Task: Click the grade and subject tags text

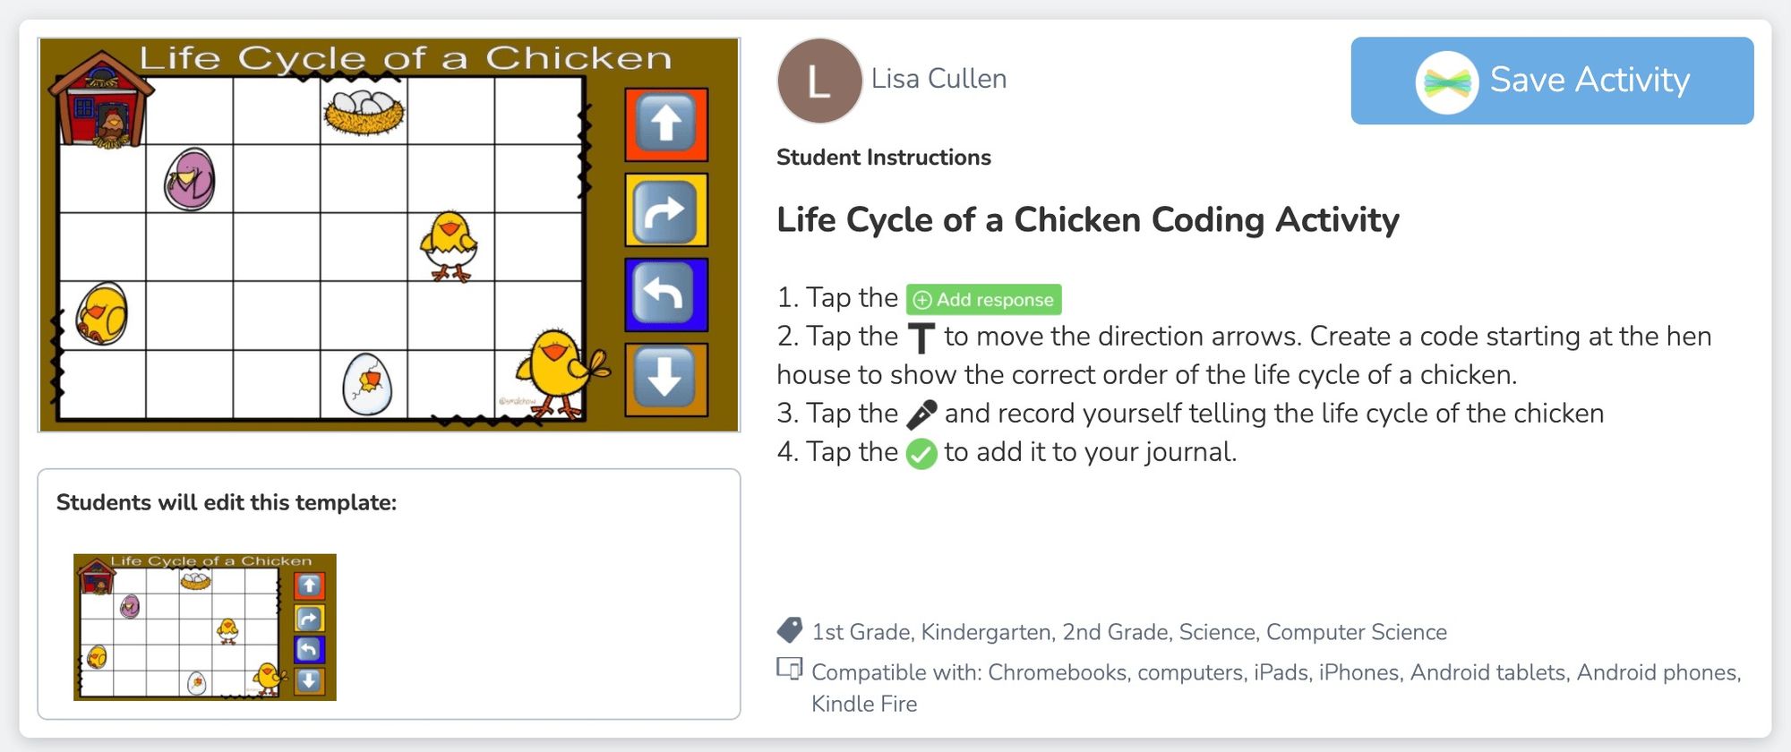Action: pos(1128,632)
